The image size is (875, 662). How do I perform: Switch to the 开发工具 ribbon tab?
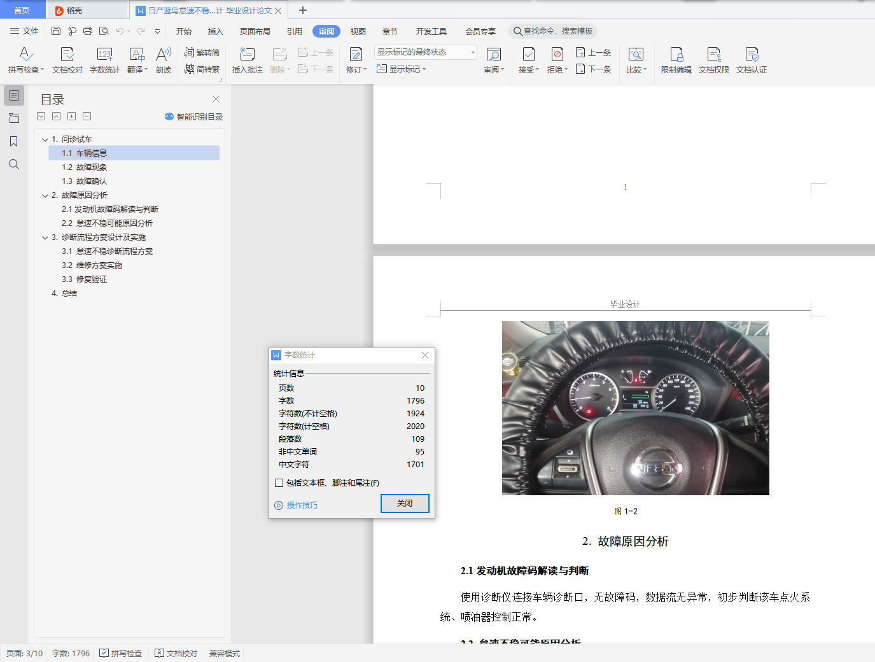click(x=431, y=31)
